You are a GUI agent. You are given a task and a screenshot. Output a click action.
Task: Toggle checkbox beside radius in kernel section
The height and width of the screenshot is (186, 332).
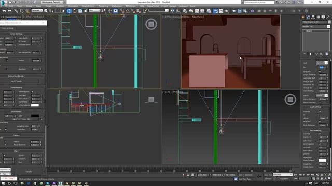(7, 61)
